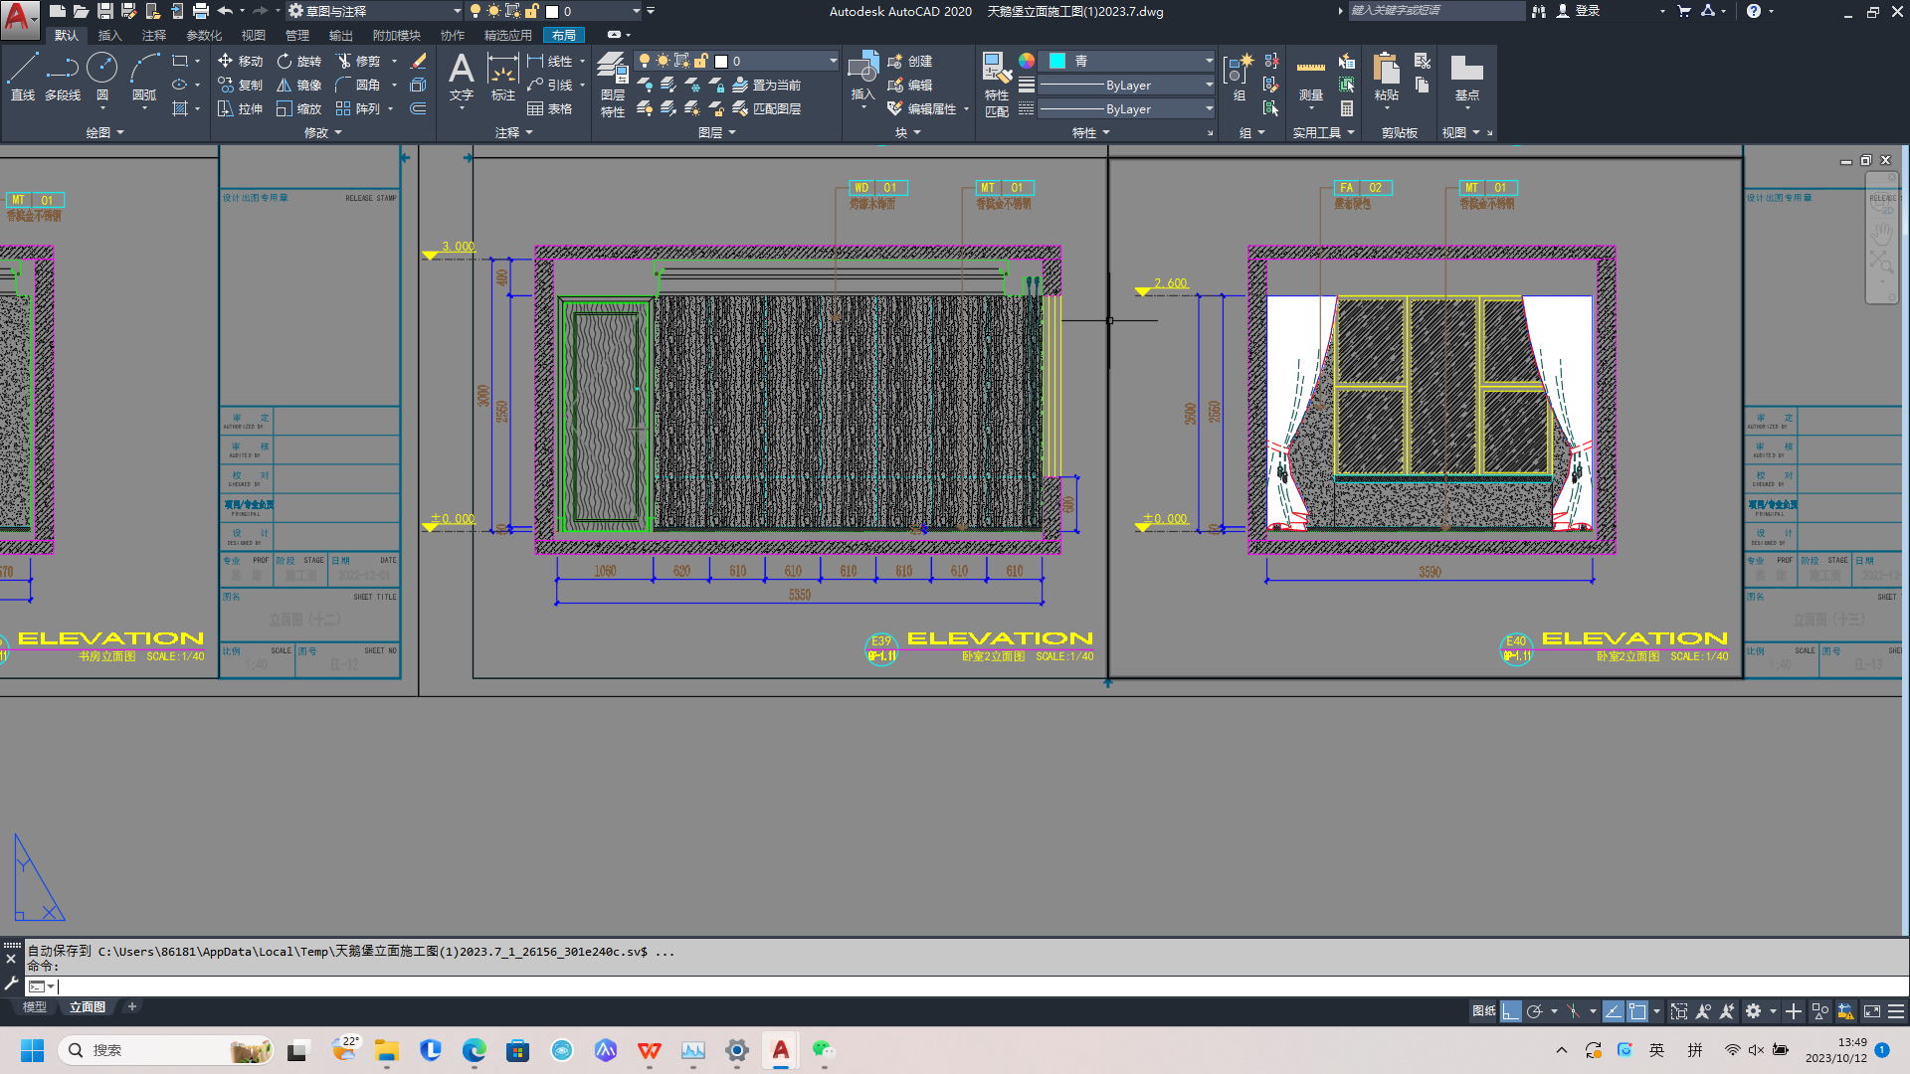Image resolution: width=1910 pixels, height=1074 pixels.
Task: Click the Paste (粘贴) icon
Action: (x=1386, y=77)
